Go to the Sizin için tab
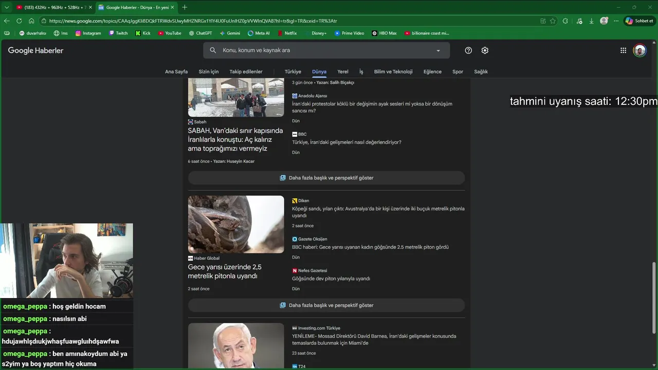The height and width of the screenshot is (370, 658). [209, 71]
